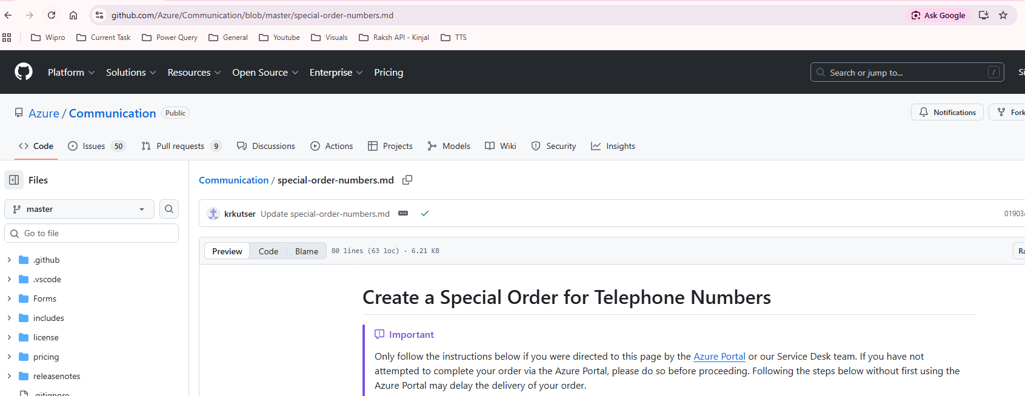Open the Youtube bookmarks folder
Image resolution: width=1025 pixels, height=396 pixels.
tap(279, 38)
